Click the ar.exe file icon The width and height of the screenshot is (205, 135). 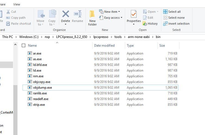tap(30, 53)
